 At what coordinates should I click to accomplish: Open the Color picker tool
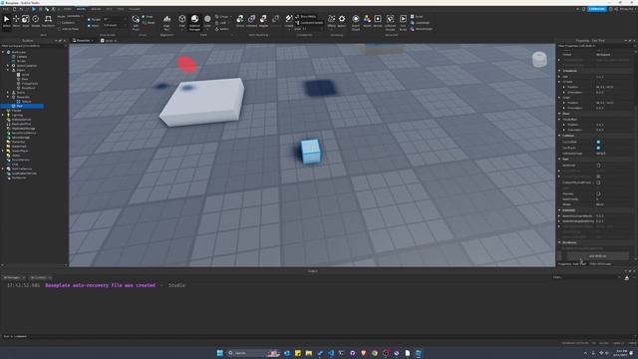207,21
